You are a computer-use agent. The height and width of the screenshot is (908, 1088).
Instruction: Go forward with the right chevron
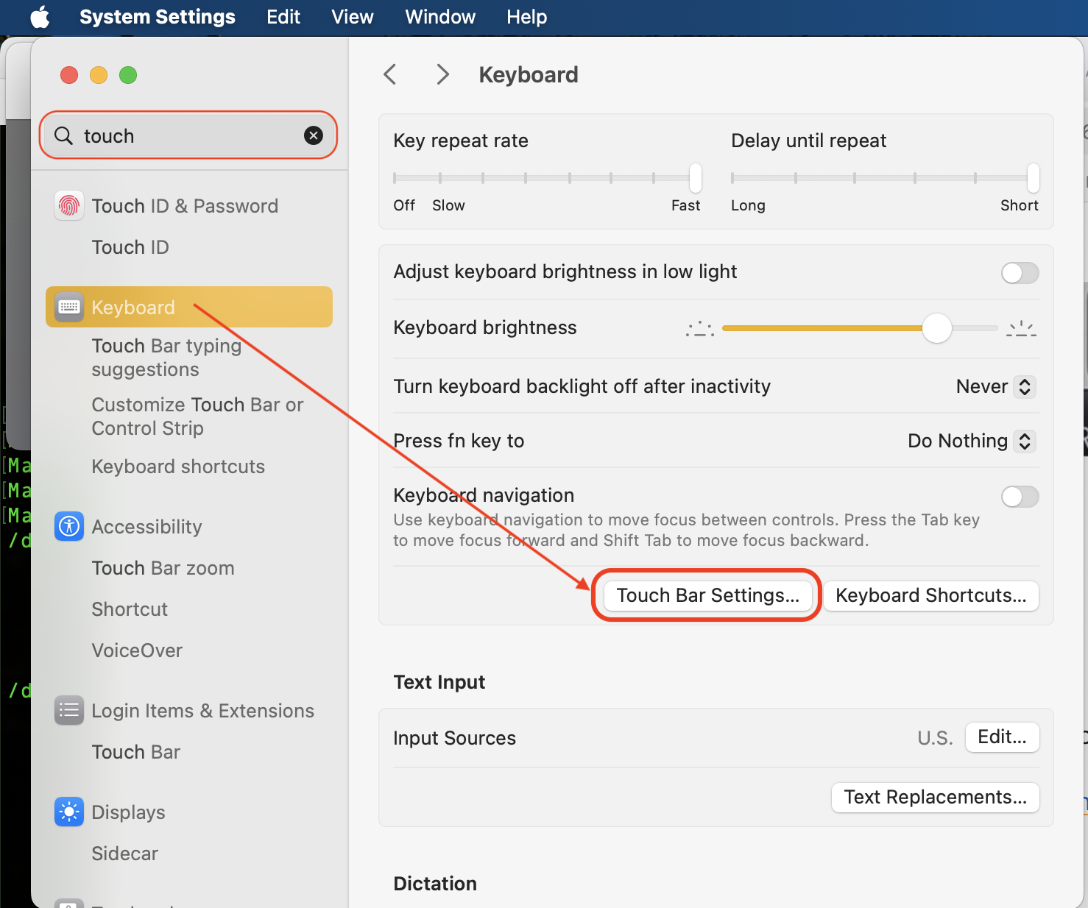pos(442,74)
